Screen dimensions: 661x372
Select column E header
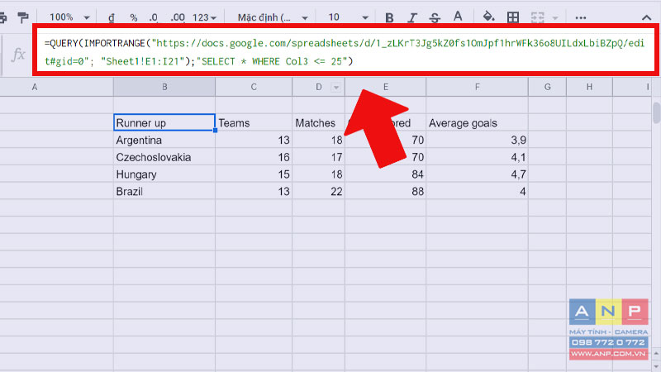pyautogui.click(x=386, y=87)
